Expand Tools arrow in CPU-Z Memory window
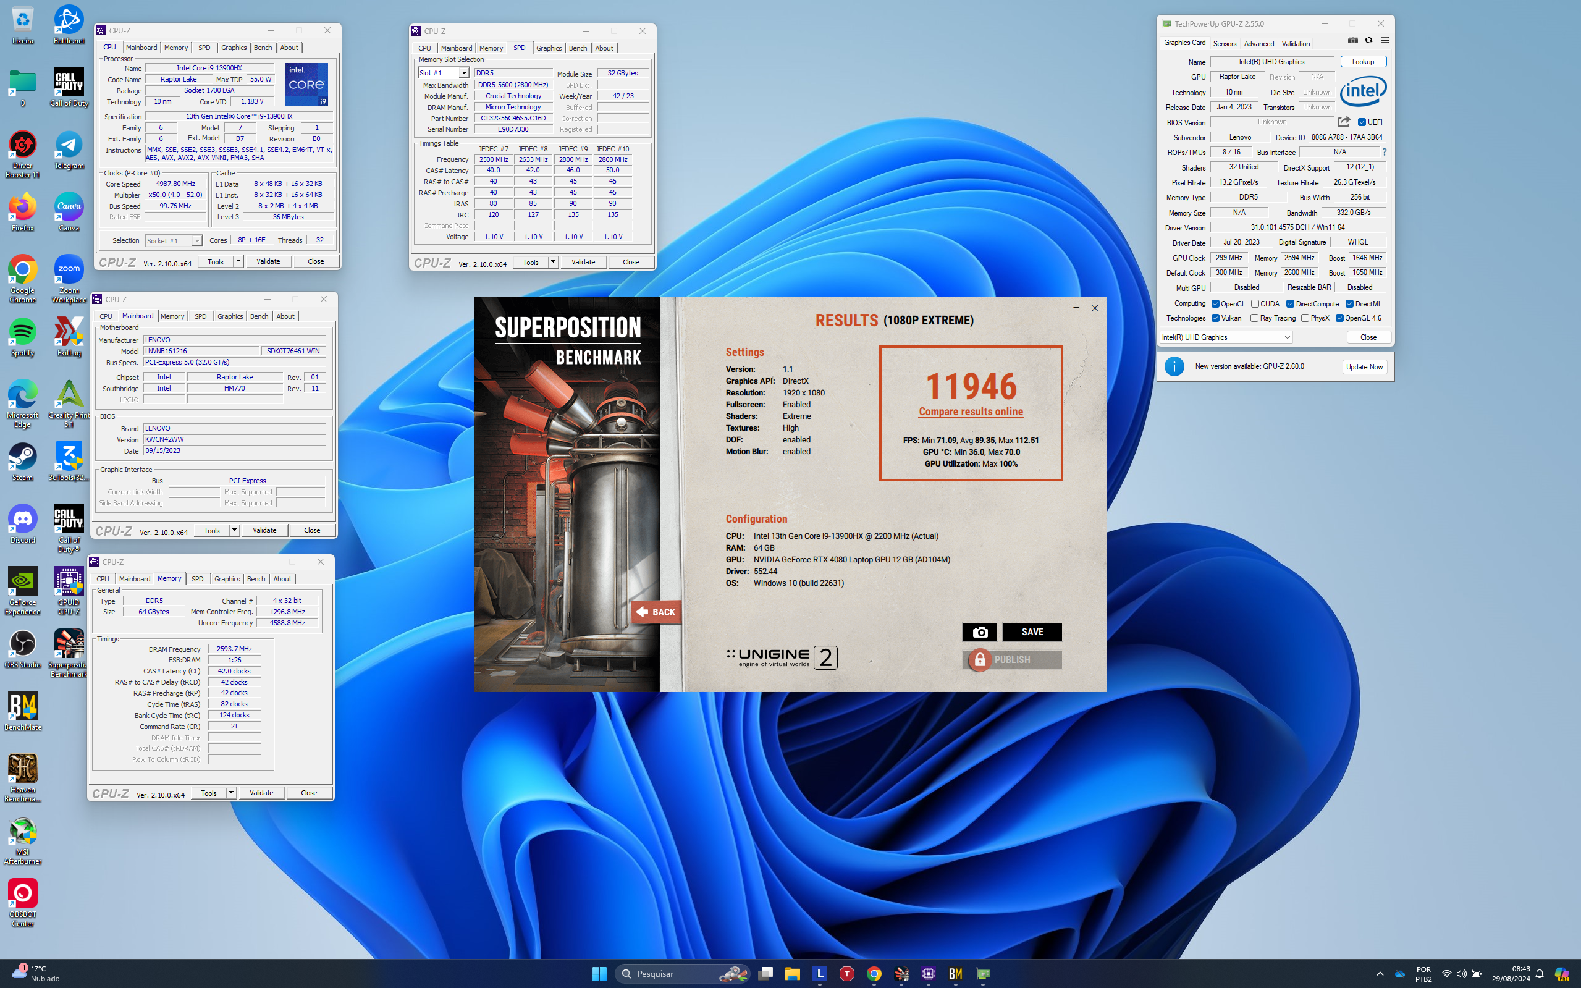This screenshot has width=1581, height=988. click(x=230, y=793)
